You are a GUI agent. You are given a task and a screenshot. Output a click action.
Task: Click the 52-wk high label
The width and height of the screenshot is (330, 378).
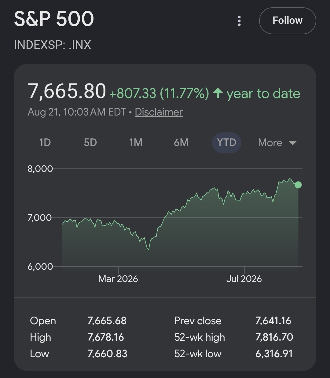coord(200,337)
